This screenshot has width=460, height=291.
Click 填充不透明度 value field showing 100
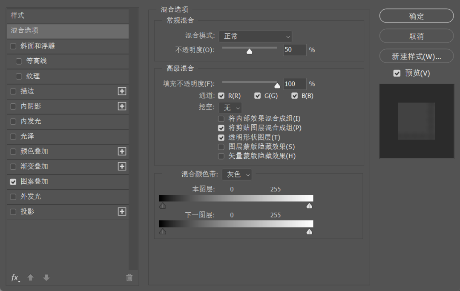pyautogui.click(x=295, y=84)
